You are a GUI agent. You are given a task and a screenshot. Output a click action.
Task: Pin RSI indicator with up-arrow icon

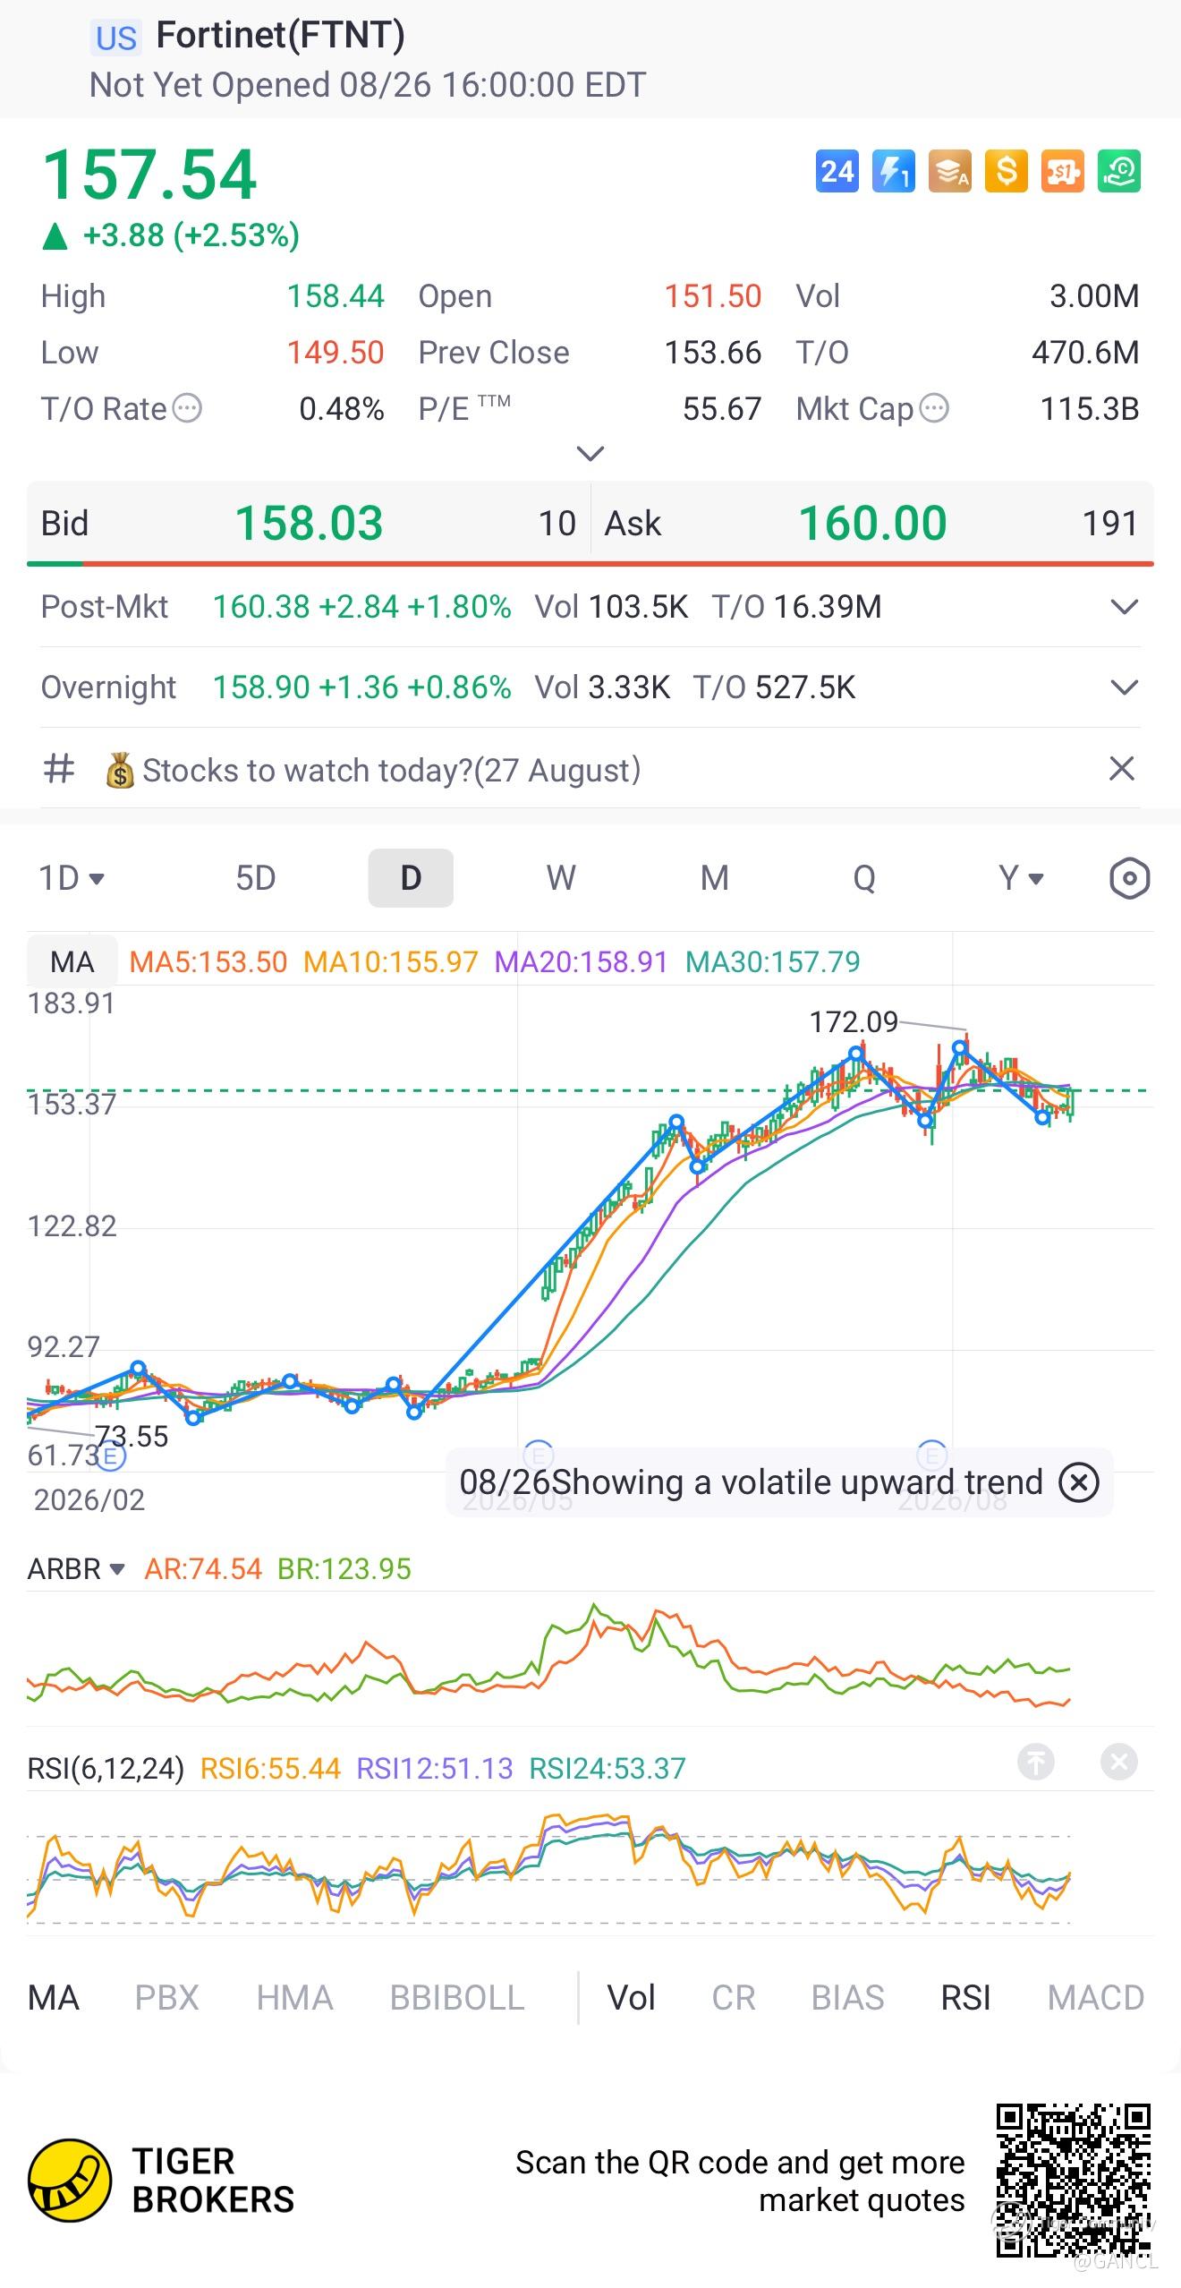pos(1035,1762)
